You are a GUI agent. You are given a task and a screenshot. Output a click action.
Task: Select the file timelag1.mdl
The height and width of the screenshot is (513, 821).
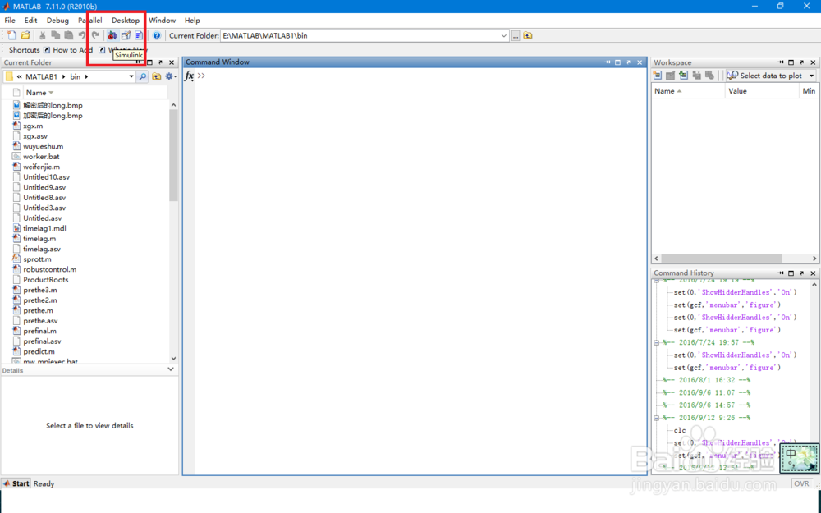[x=44, y=229]
